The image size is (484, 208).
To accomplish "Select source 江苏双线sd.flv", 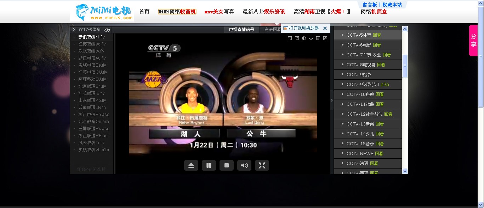I will click(x=91, y=44).
